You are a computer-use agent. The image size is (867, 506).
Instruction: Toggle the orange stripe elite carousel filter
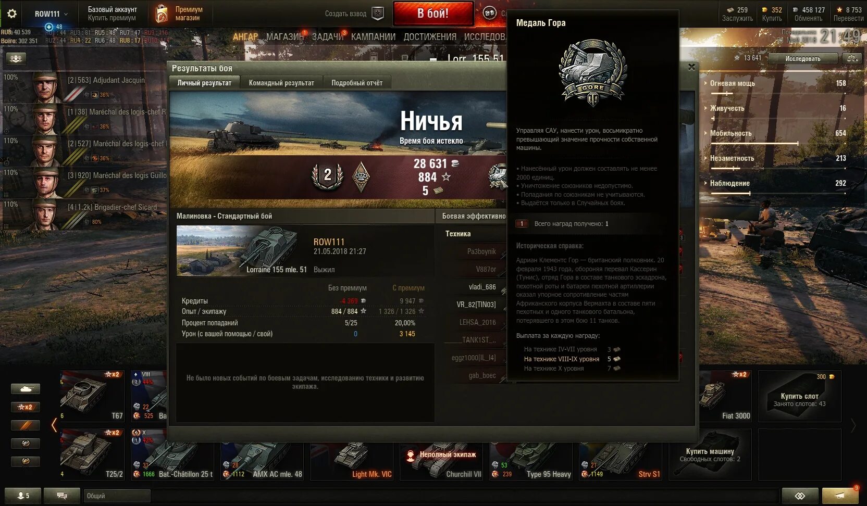coord(25,425)
